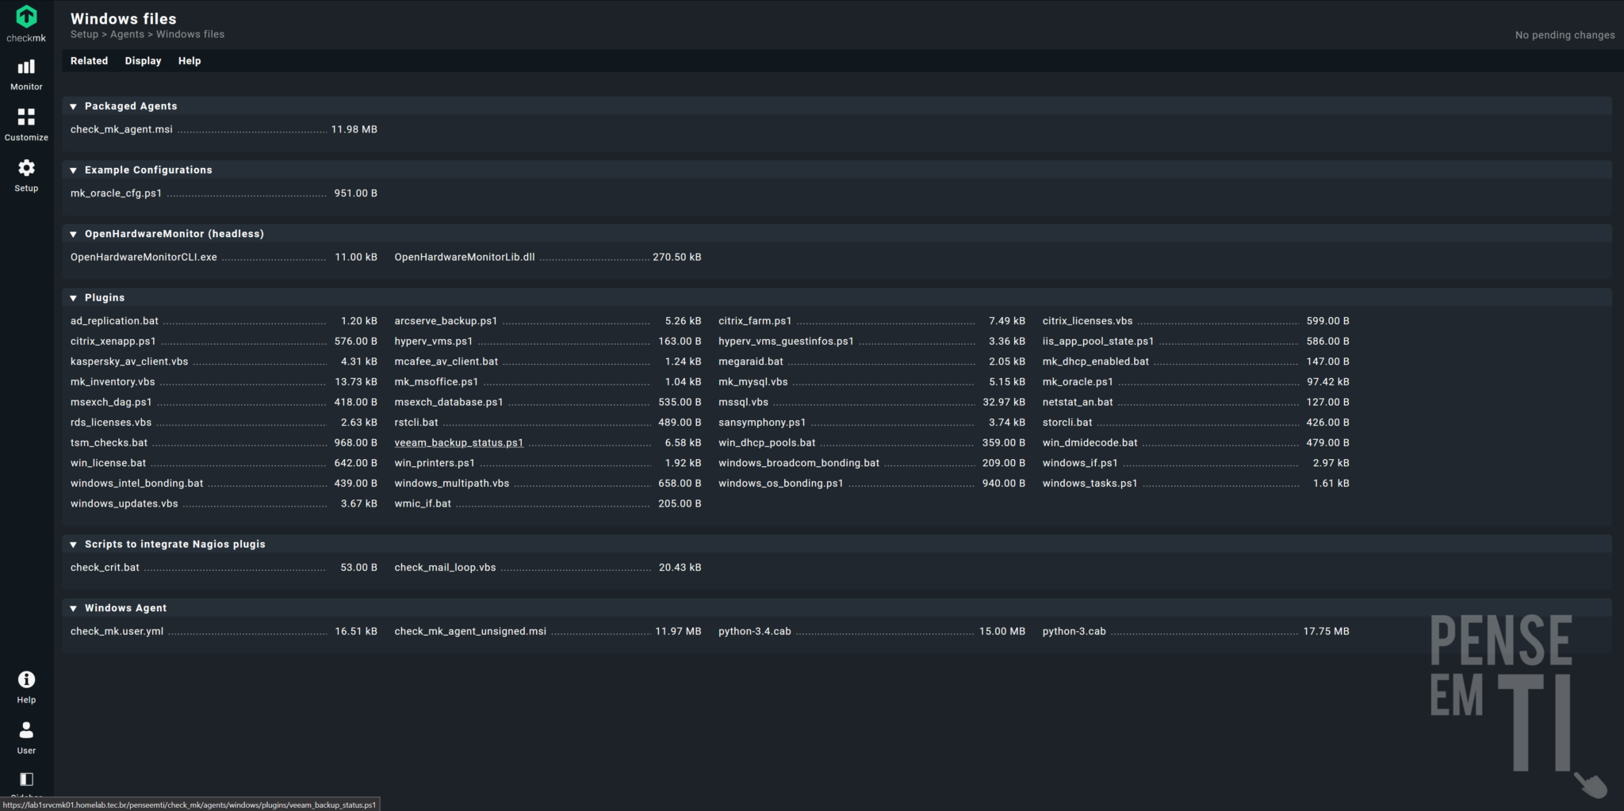Open the veeam_backup_status.ps1 plugin link

pyautogui.click(x=458, y=442)
